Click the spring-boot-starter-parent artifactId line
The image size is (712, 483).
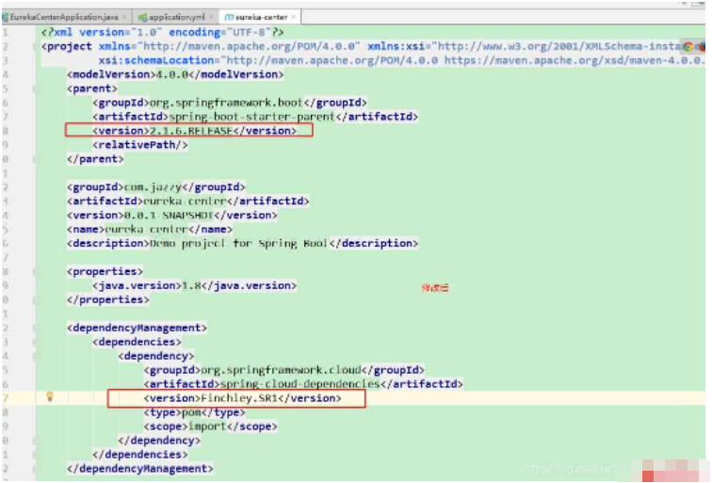pyautogui.click(x=255, y=117)
